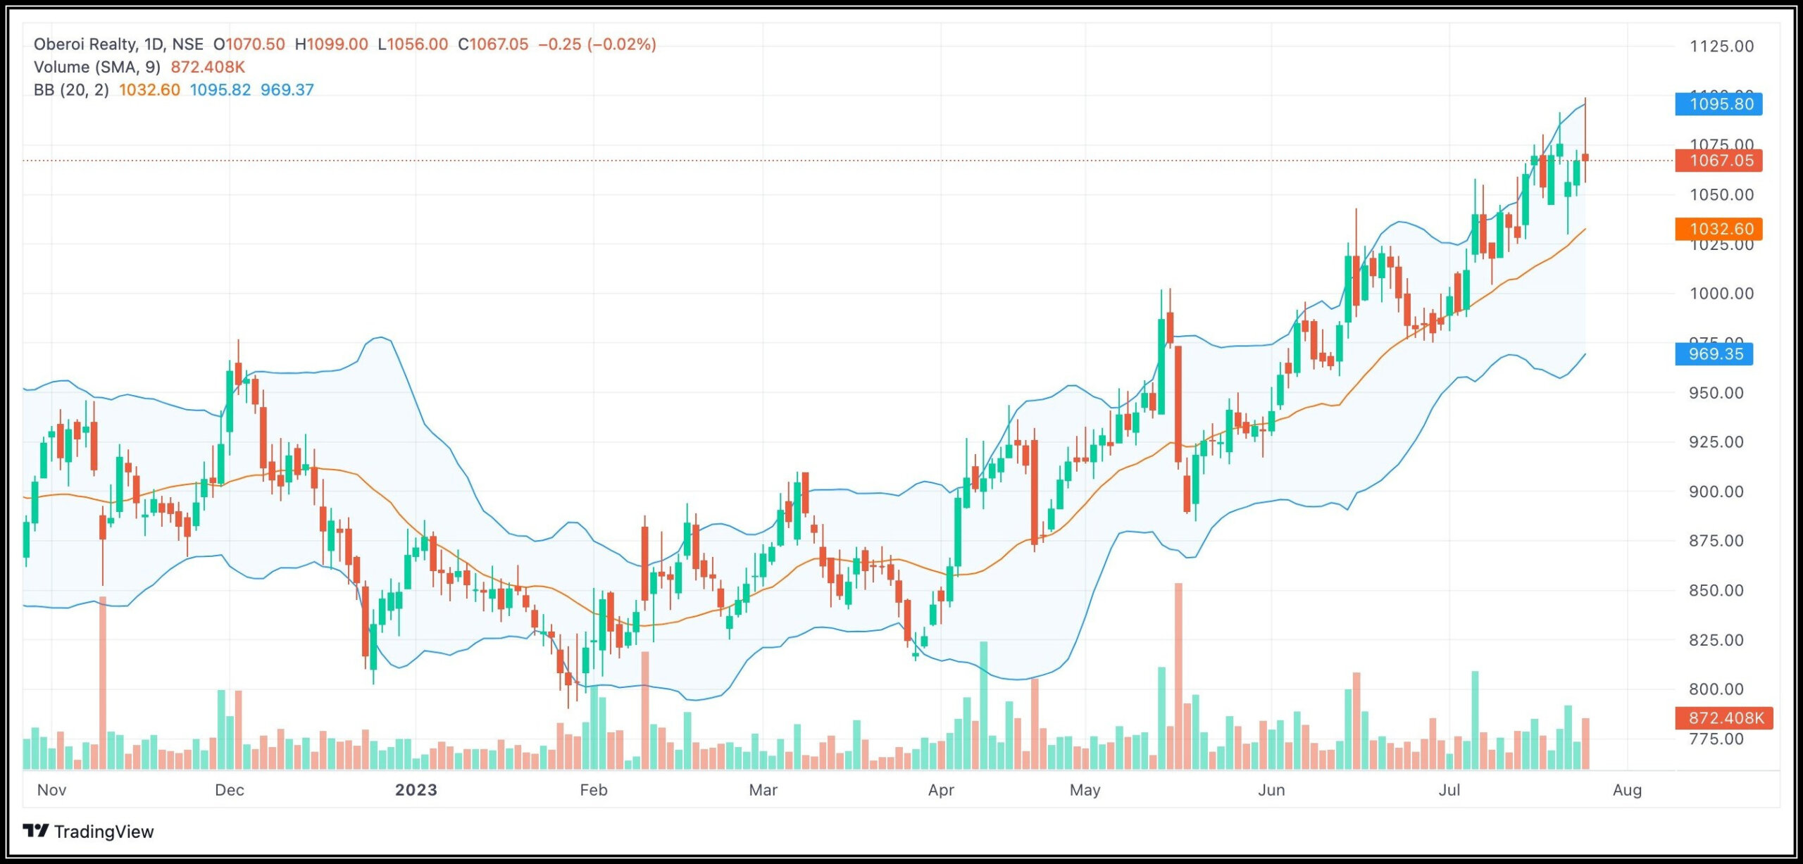This screenshot has width=1803, height=864.
Task: Click the 825.00 price axis label
Action: 1716,640
